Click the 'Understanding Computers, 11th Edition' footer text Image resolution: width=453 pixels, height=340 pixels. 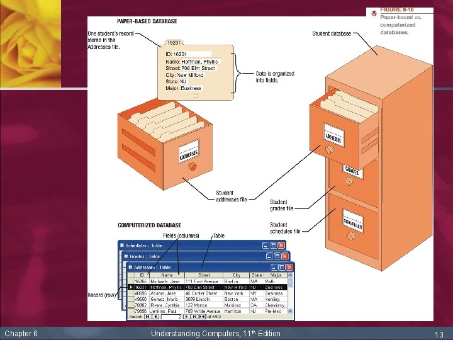(x=216, y=333)
